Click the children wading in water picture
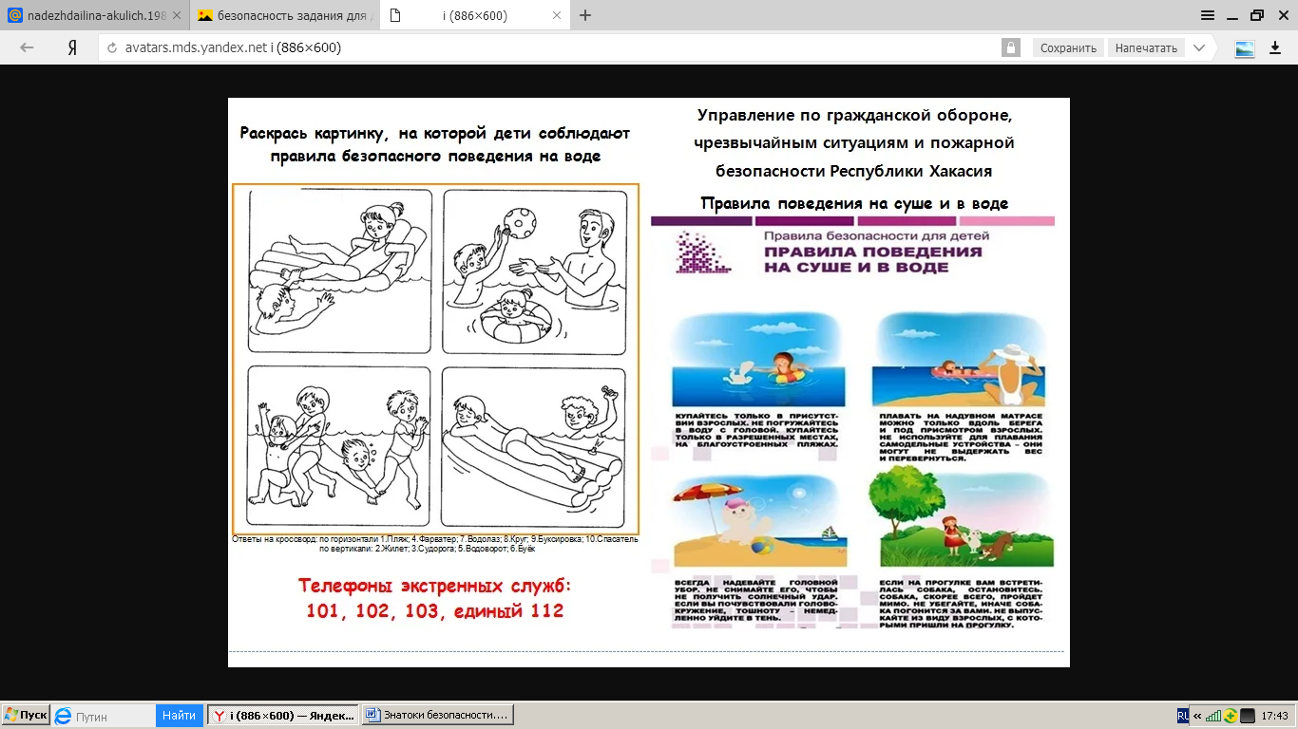The width and height of the screenshot is (1298, 729). 340,447
